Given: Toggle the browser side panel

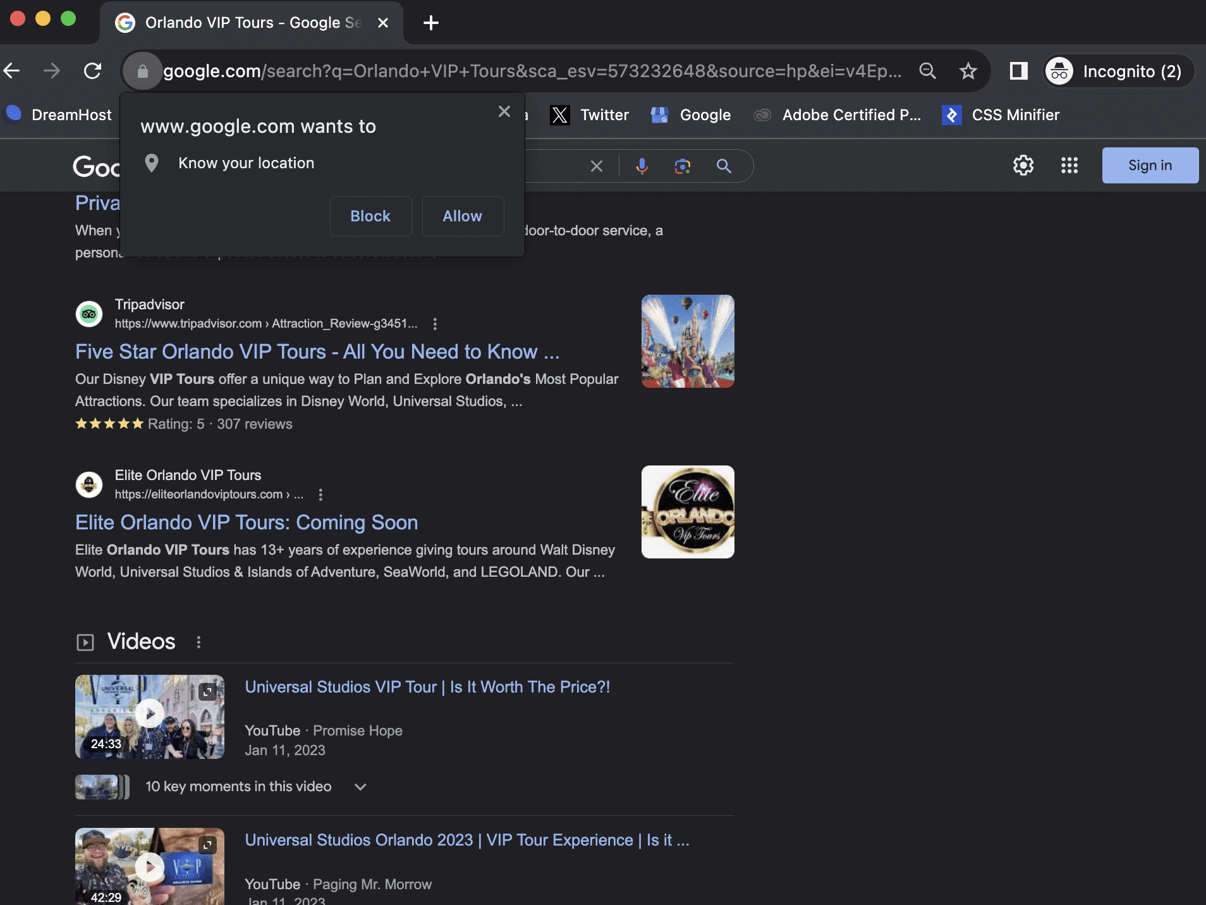Looking at the screenshot, I should [1018, 71].
